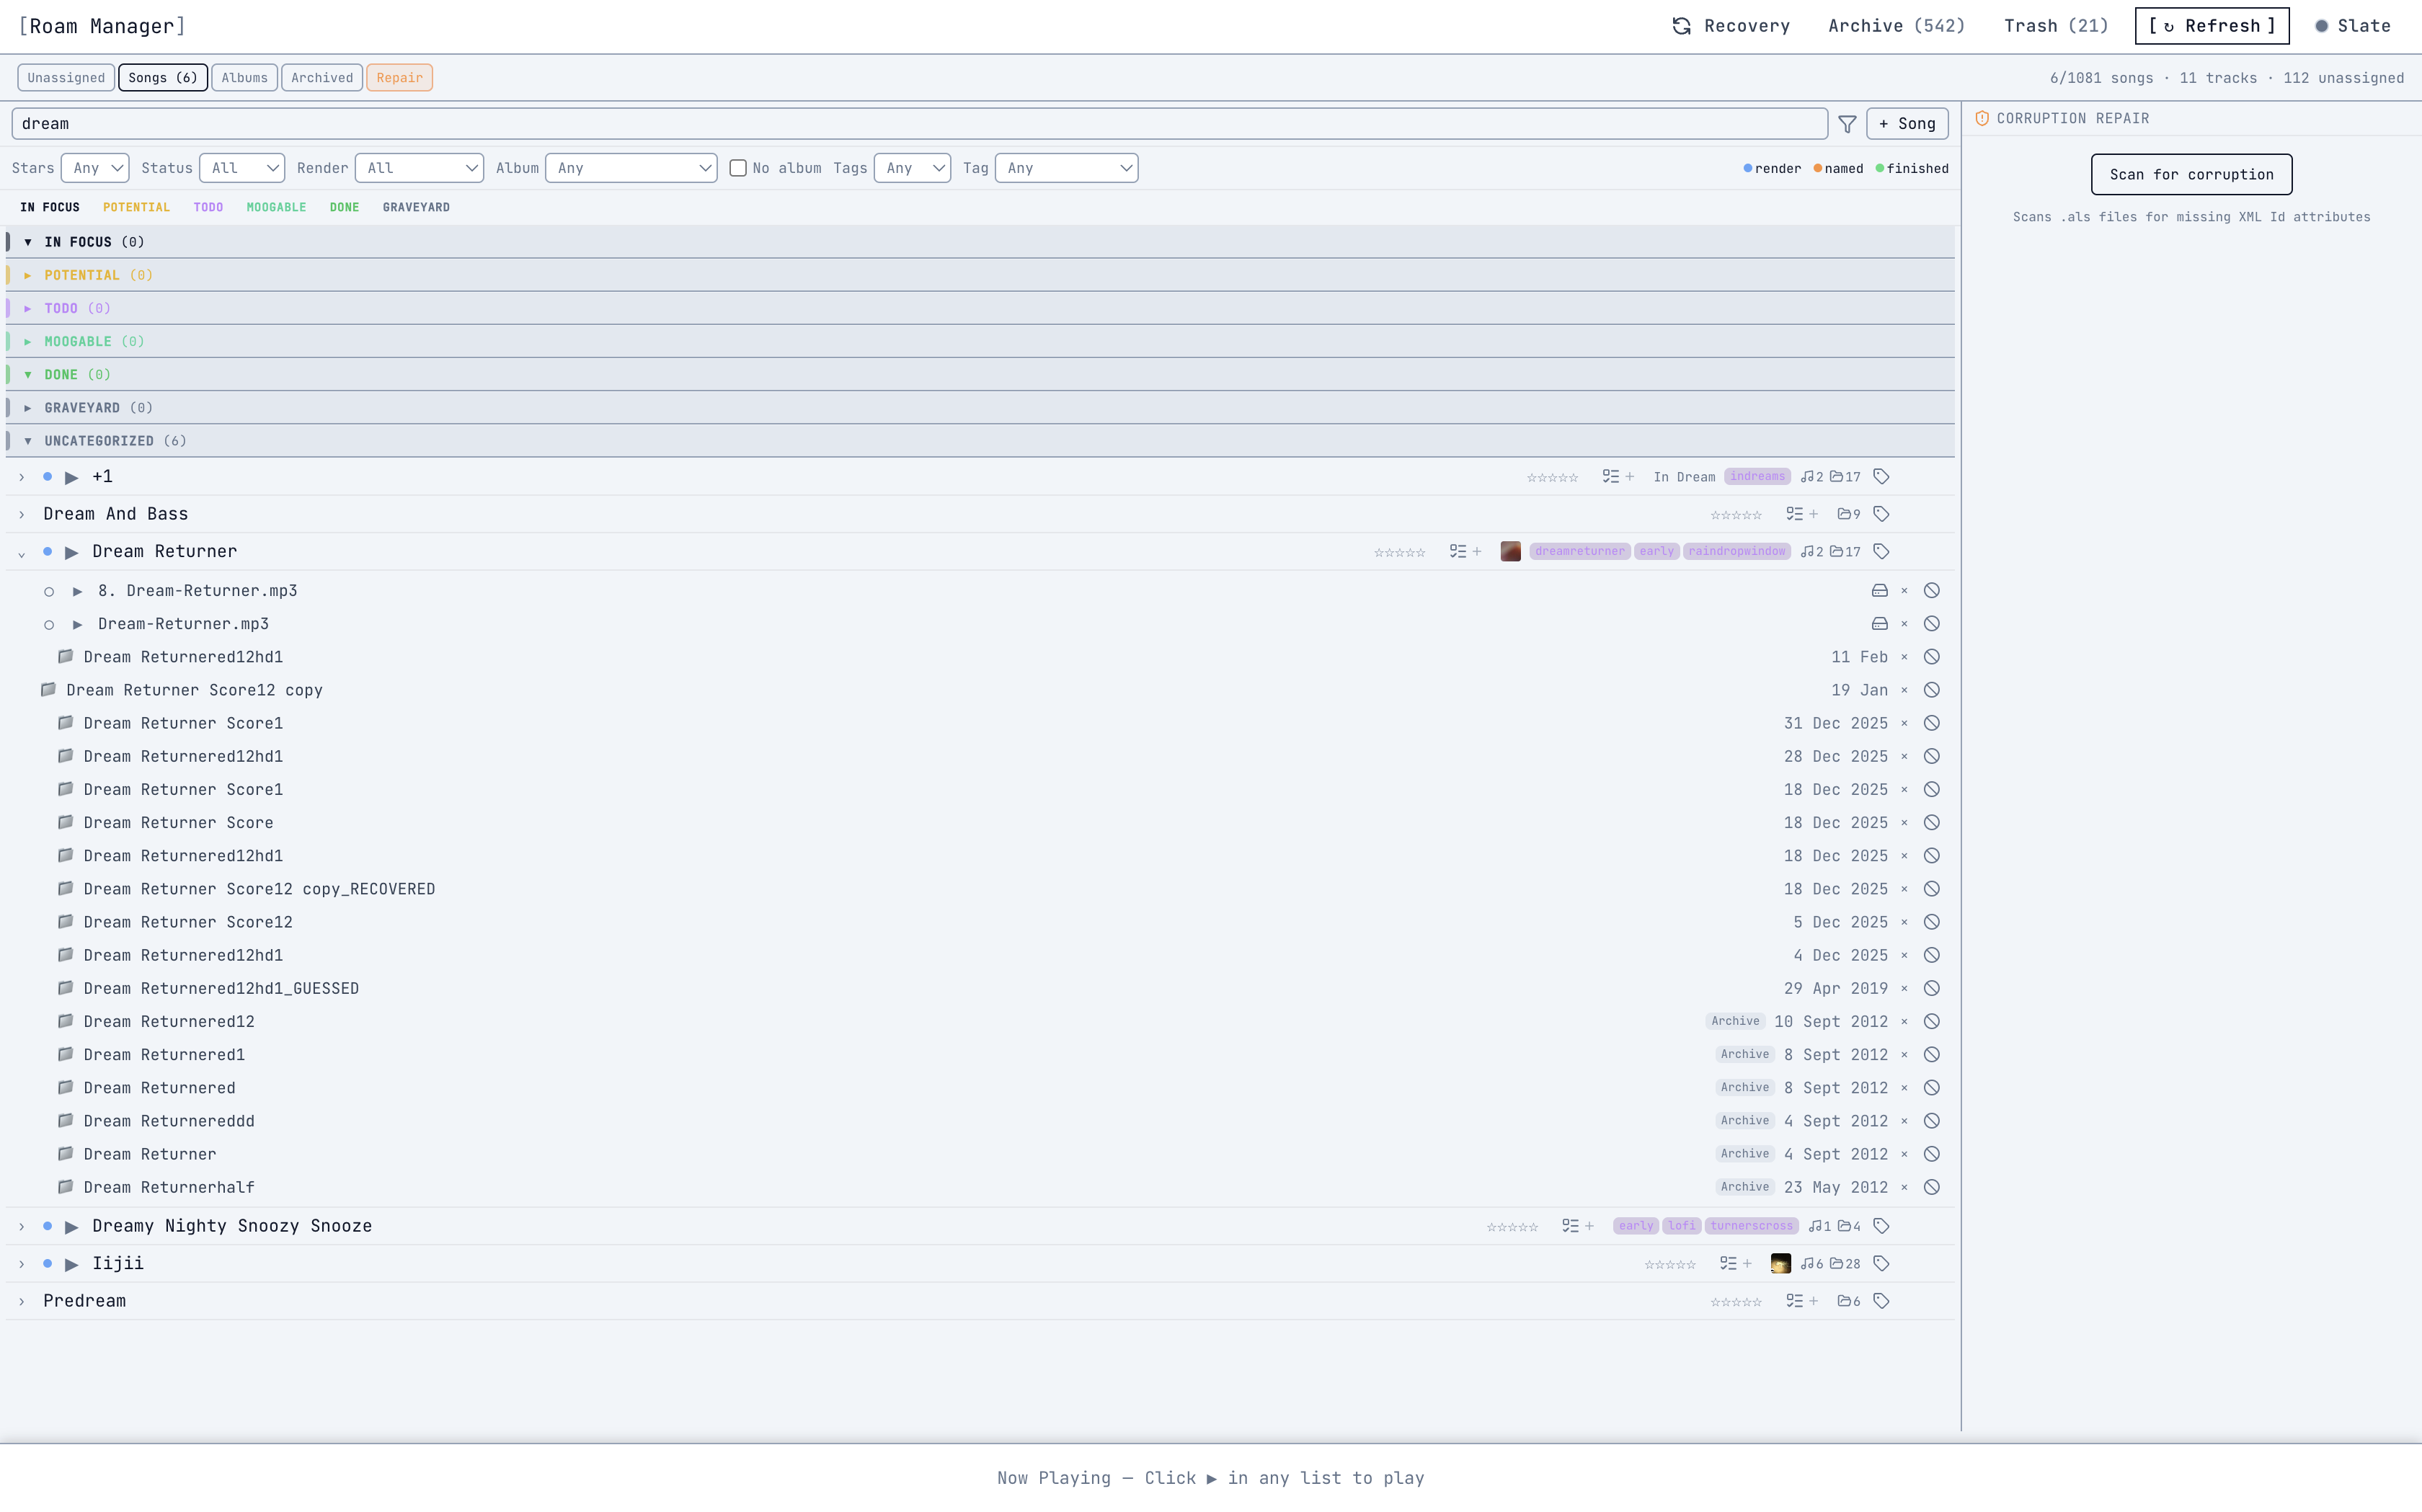Click the Dream Returner cover art thumbnail
This screenshot has width=2422, height=1512.
[x=1510, y=552]
